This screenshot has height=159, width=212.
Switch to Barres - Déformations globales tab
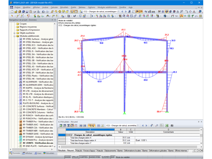[155, 151]
